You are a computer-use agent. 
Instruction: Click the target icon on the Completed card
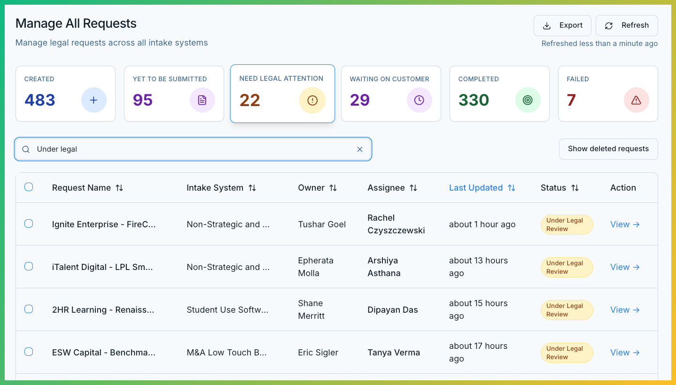click(x=528, y=100)
